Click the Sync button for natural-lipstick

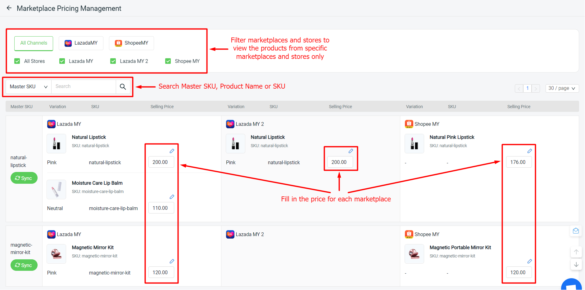click(24, 178)
